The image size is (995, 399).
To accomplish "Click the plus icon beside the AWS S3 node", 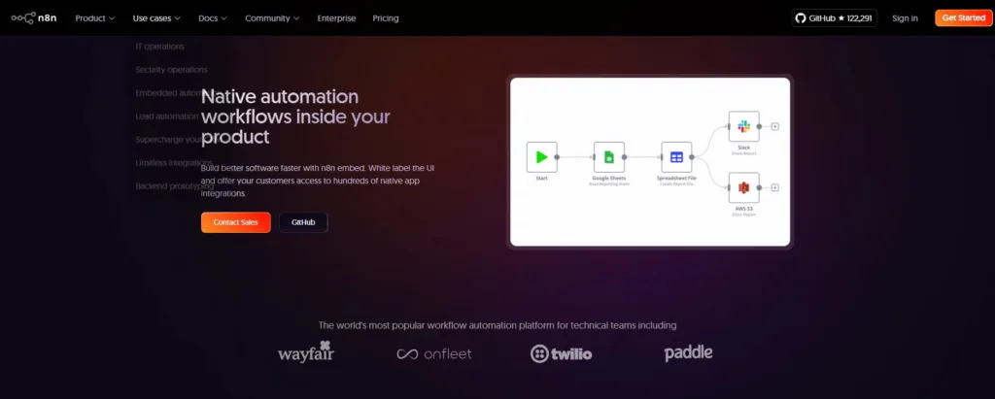I will pos(774,187).
